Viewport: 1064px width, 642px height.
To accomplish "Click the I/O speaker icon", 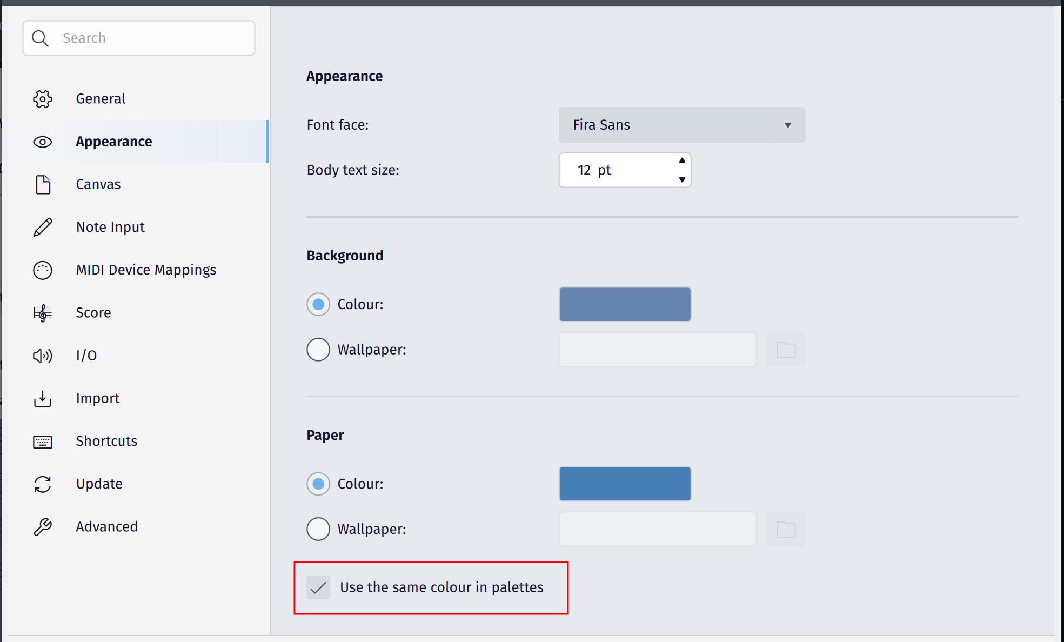I will point(43,356).
